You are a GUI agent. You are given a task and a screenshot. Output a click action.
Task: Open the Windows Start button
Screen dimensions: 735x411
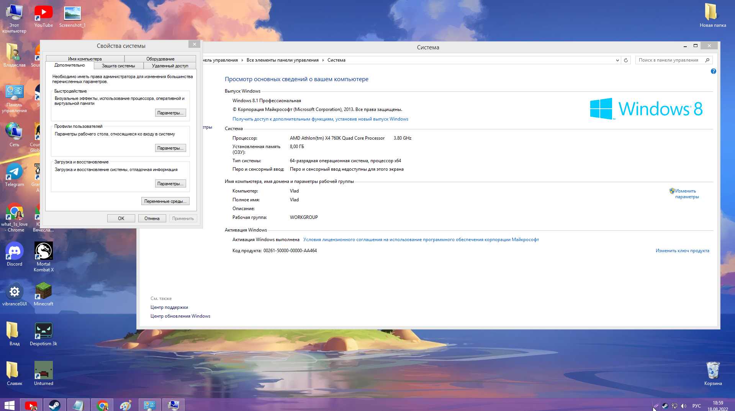click(9, 405)
